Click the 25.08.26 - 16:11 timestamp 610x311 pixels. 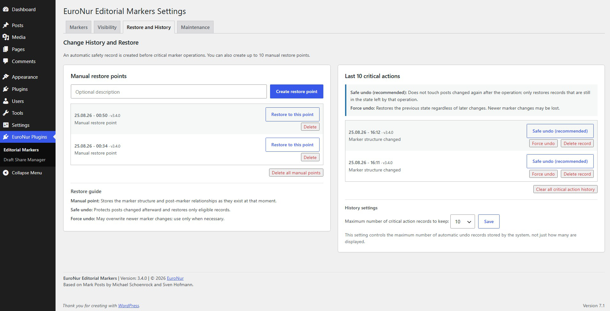364,163
